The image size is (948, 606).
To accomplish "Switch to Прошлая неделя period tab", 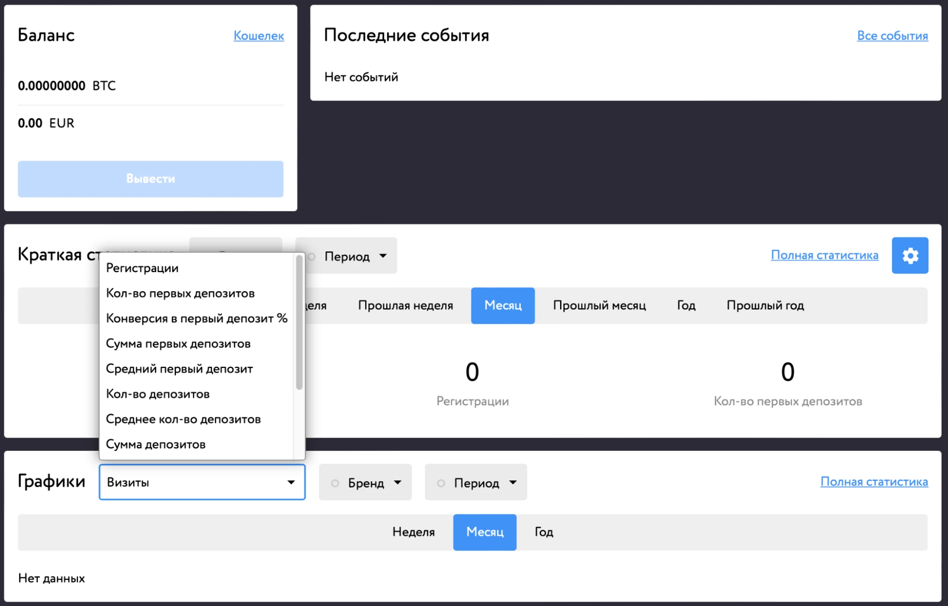I will tap(405, 305).
